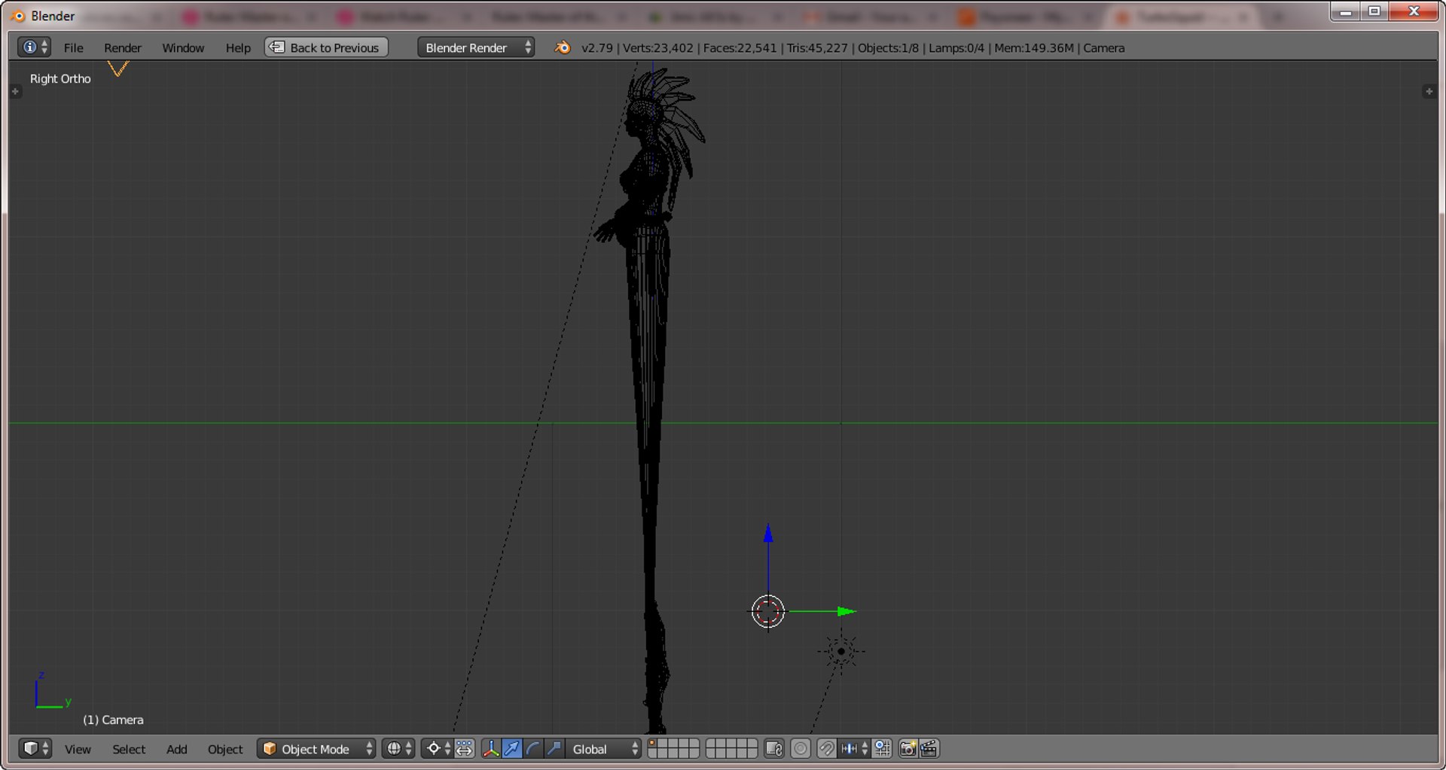Click the green Y-axis manipulator arrow
This screenshot has width=1446, height=770.
(x=847, y=611)
